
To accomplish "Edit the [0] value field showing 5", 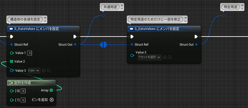I will click(x=23, y=91).
